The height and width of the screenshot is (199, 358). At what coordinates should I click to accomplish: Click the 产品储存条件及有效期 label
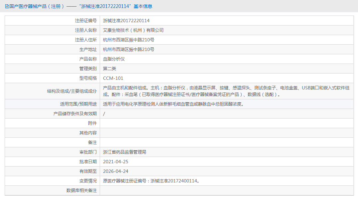(x=75, y=114)
